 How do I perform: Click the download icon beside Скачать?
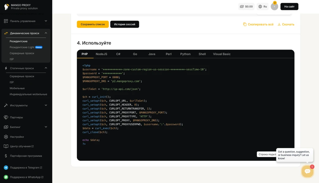point(279,24)
